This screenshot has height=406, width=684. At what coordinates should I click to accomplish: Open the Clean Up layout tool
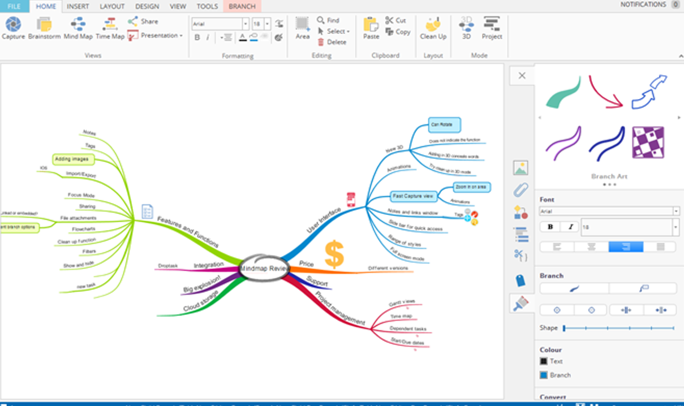pos(433,28)
